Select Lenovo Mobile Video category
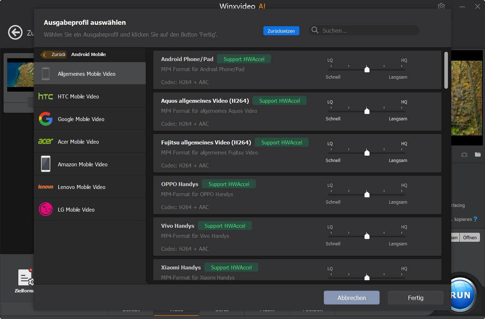 tap(90, 187)
